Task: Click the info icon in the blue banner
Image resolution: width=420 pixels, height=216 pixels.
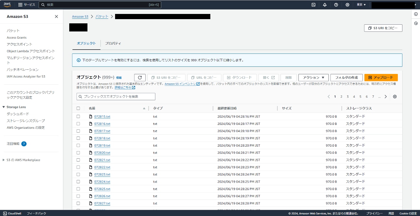Action: 78,60
